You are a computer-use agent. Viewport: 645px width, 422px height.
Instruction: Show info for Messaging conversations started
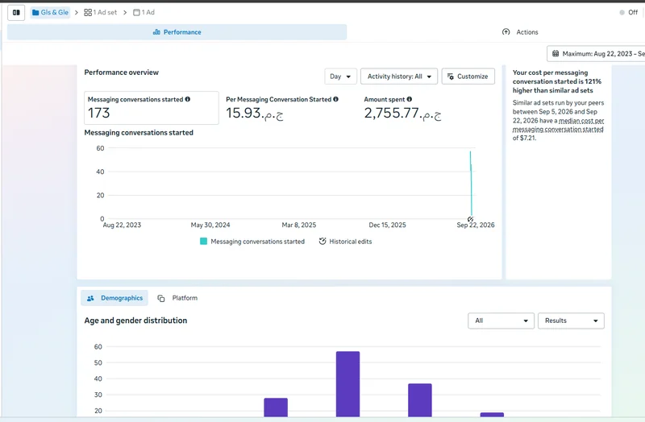[188, 99]
